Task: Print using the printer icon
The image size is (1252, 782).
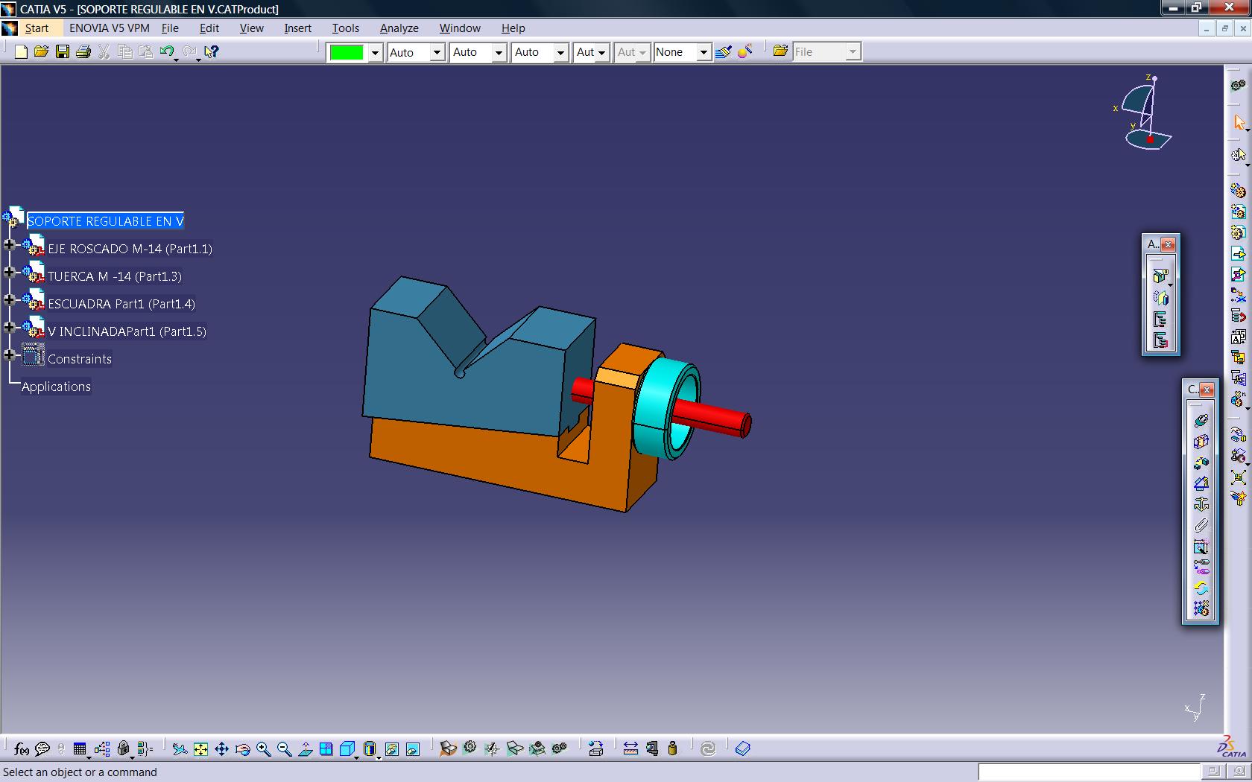Action: point(83,51)
